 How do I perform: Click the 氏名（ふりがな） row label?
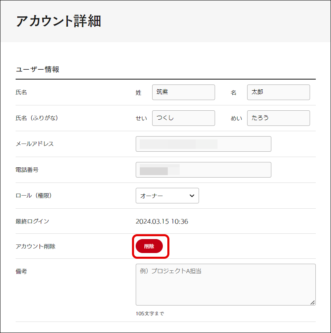(37, 118)
